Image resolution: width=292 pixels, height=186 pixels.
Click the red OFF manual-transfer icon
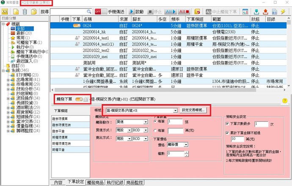(98, 11)
